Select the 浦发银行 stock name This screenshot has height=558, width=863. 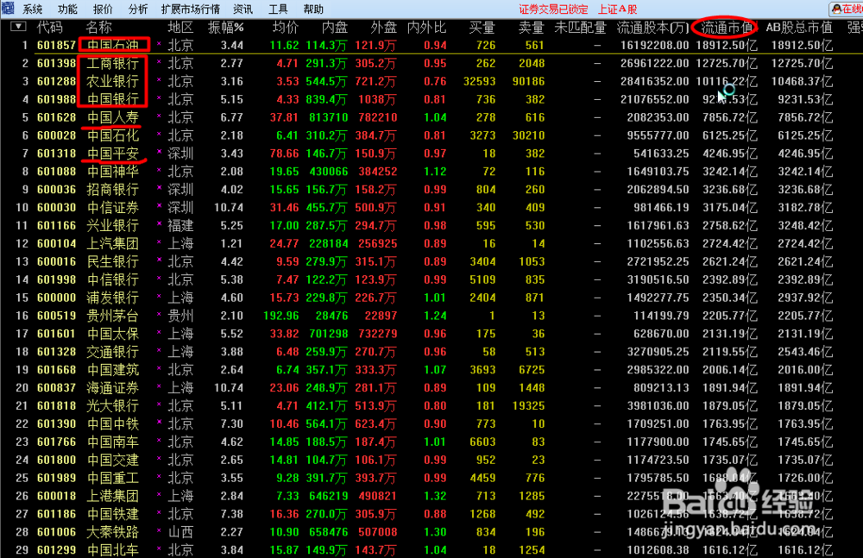pos(112,298)
